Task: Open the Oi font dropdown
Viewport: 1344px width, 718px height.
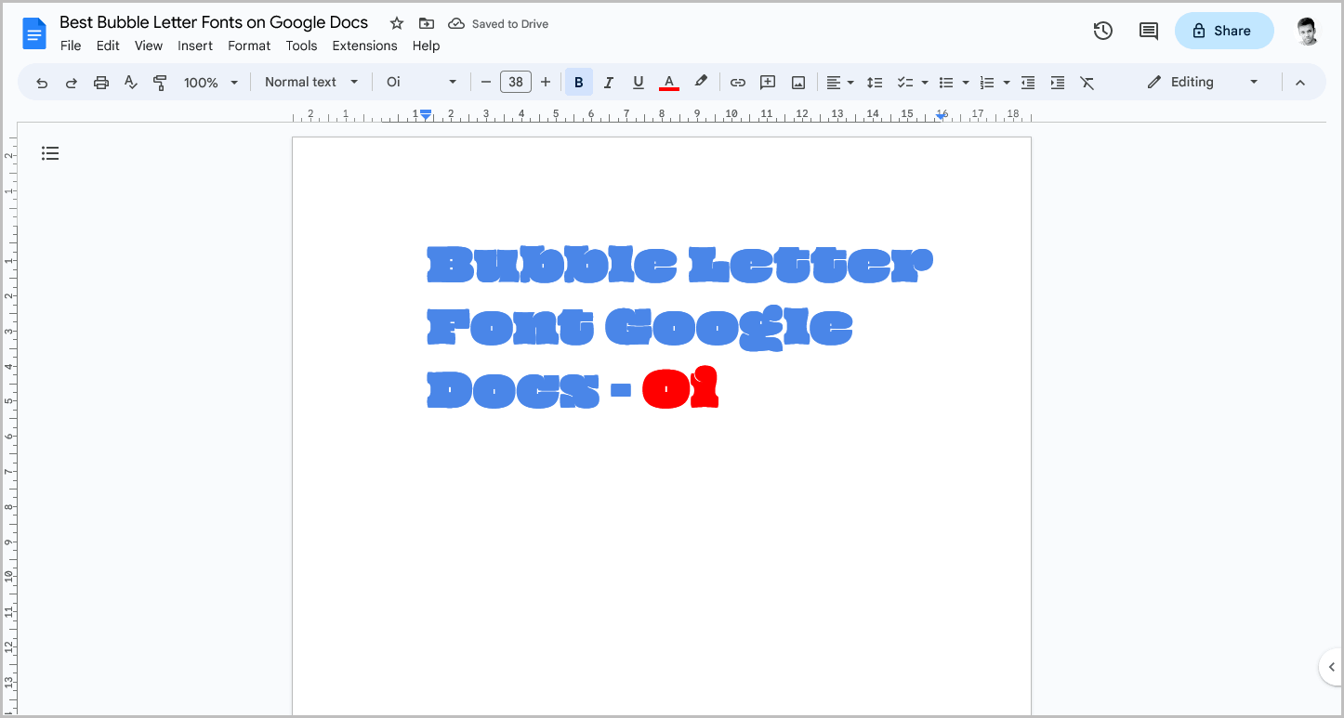Action: [x=422, y=82]
